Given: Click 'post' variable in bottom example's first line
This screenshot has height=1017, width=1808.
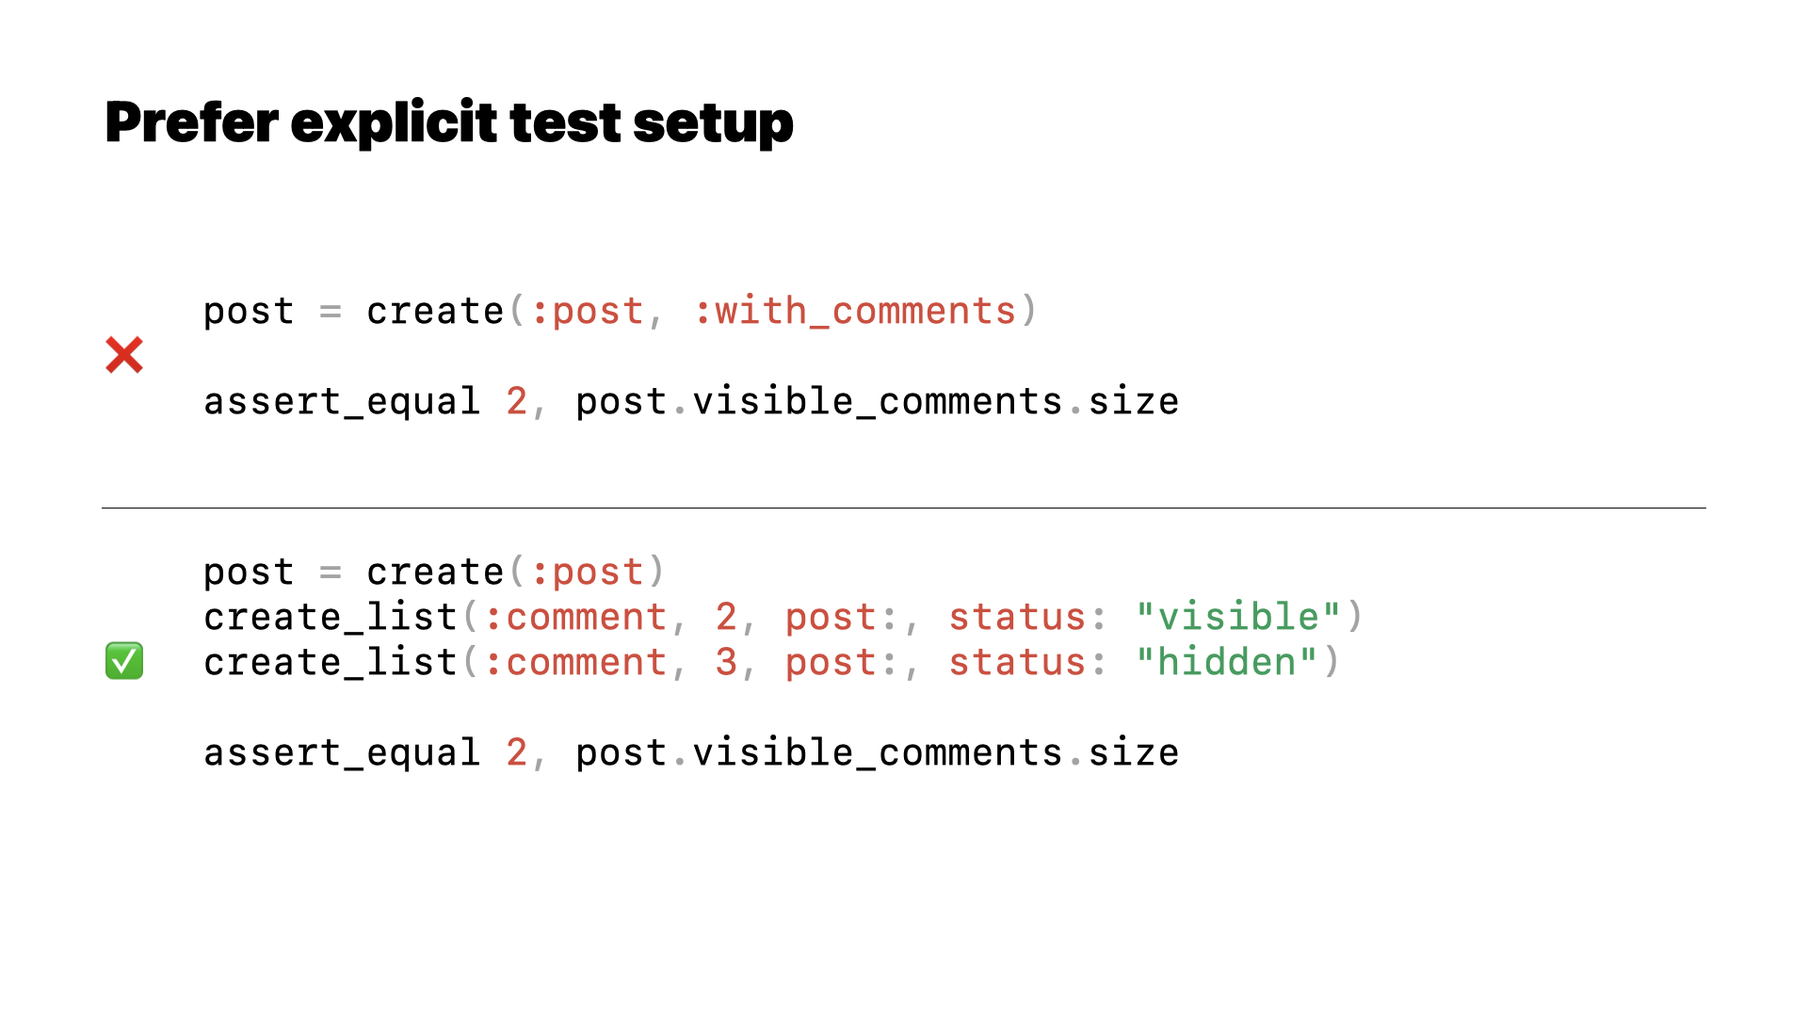Looking at the screenshot, I should pos(249,573).
